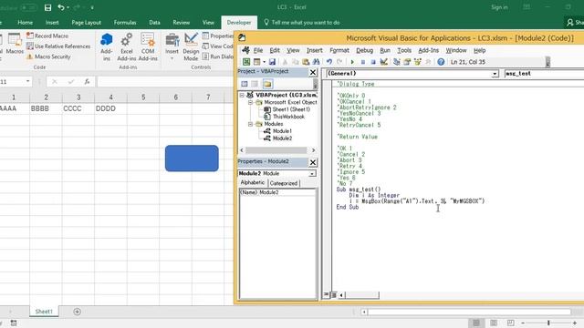Start Record Macro in Code group

pyautogui.click(x=47, y=36)
